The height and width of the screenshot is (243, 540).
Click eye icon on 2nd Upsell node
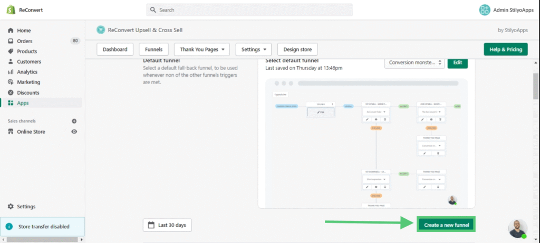click(431, 119)
